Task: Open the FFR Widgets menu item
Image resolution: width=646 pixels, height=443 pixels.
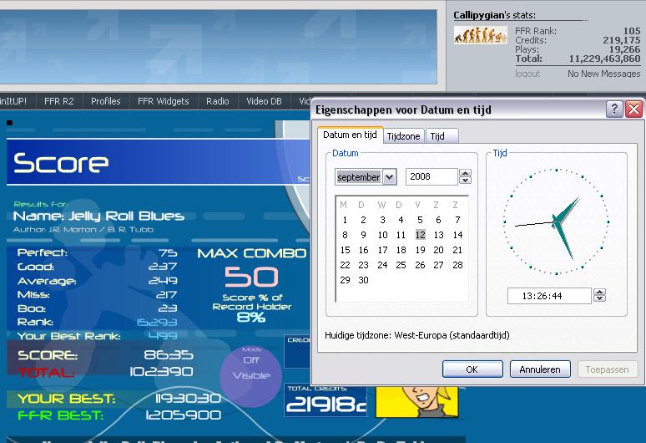Action: click(163, 101)
